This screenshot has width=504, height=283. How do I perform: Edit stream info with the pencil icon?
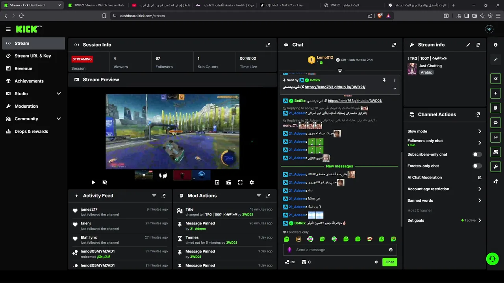point(468,45)
